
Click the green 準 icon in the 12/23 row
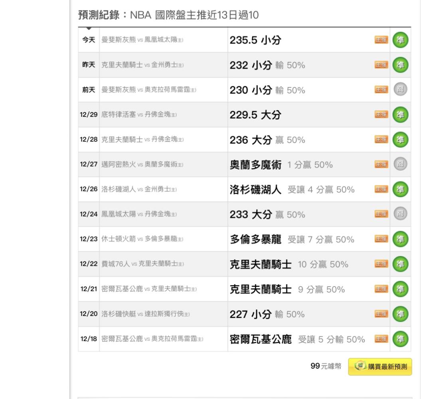(400, 239)
